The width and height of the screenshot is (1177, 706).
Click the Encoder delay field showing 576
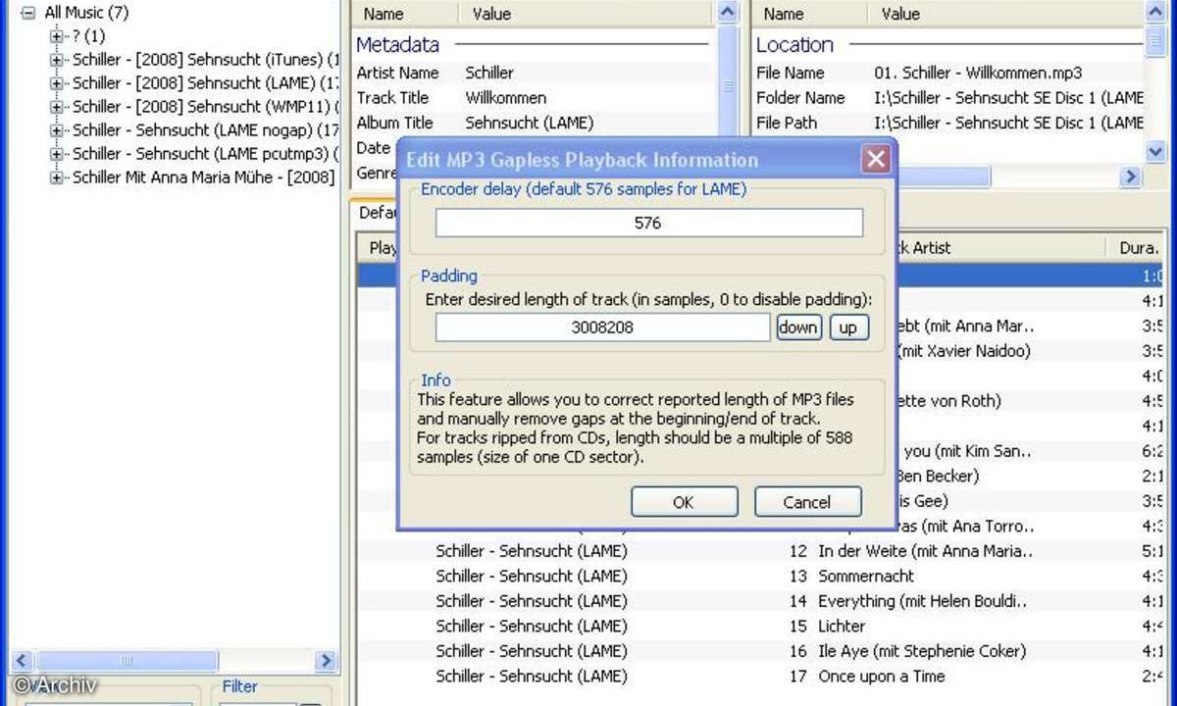[648, 223]
